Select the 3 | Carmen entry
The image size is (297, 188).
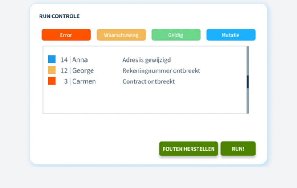tap(80, 81)
